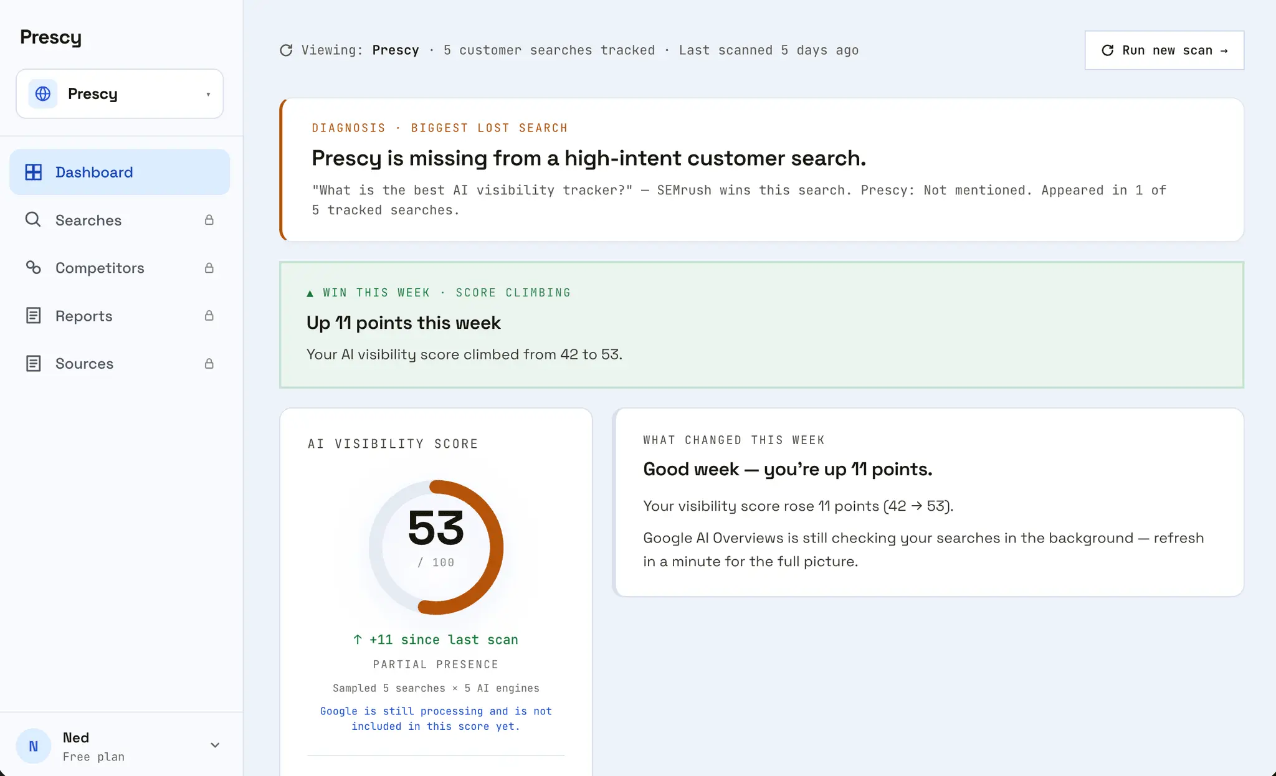Click 'DIAGNOSIS · BIGGEST LOST SEARCH' label
The height and width of the screenshot is (776, 1276).
click(440, 128)
